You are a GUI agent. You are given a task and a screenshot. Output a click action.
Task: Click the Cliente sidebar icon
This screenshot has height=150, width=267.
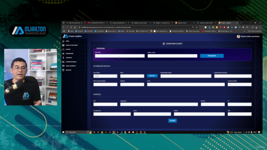(63, 49)
